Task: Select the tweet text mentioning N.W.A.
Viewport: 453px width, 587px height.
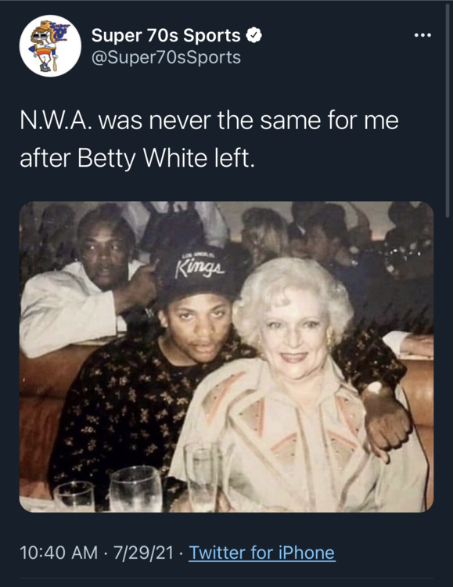Action: [209, 139]
